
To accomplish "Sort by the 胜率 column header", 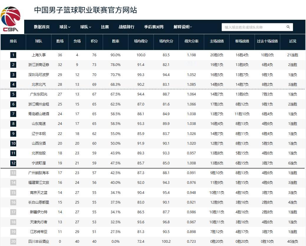I will pos(115,42).
